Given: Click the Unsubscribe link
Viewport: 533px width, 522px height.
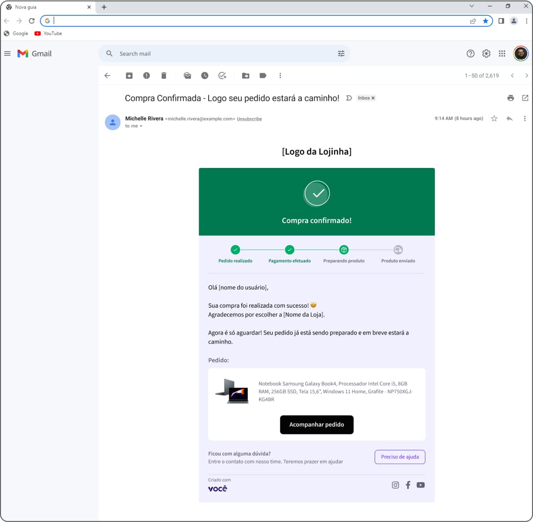Looking at the screenshot, I should click(x=249, y=119).
